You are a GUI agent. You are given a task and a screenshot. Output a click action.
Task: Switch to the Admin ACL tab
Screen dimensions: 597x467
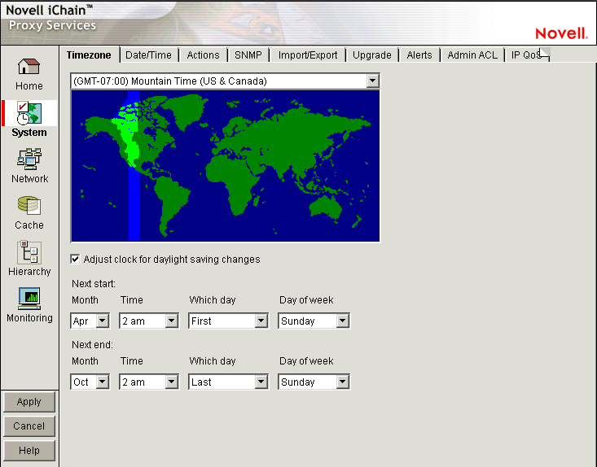pyautogui.click(x=472, y=55)
